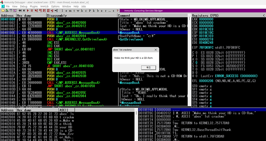This screenshot has height=141, width=266.
Task: Open the ImmLib menu
Action: coord(44,6)
